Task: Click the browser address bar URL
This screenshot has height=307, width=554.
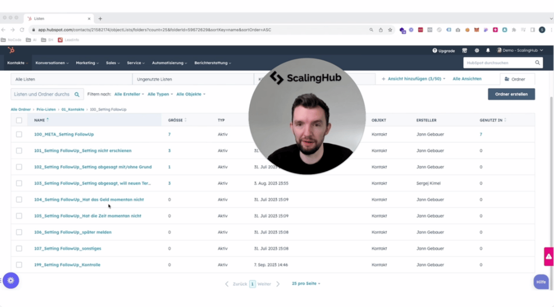Action: pyautogui.click(x=155, y=30)
